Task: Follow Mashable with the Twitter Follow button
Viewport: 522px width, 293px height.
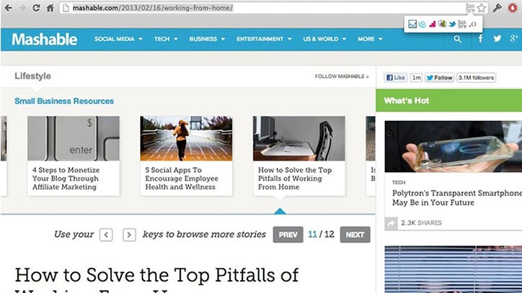Action: click(x=439, y=78)
